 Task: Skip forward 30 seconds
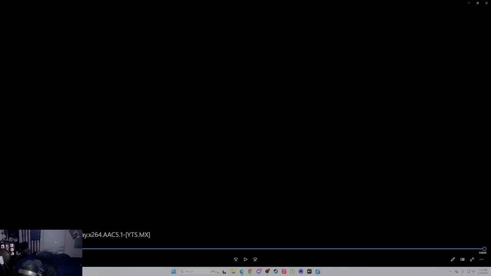pos(255,260)
